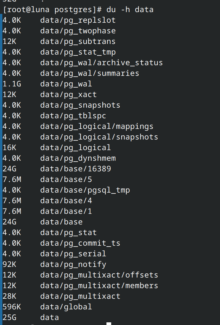The image size is (220, 325).
Task: Click the 25G total size value
Action: [9, 317]
